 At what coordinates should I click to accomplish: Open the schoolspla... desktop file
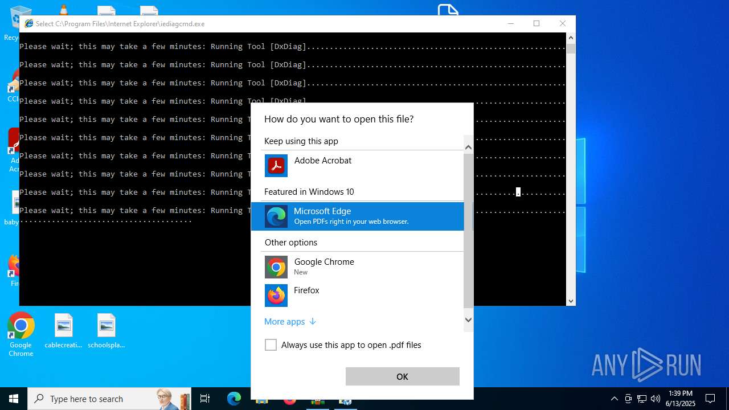click(107, 331)
